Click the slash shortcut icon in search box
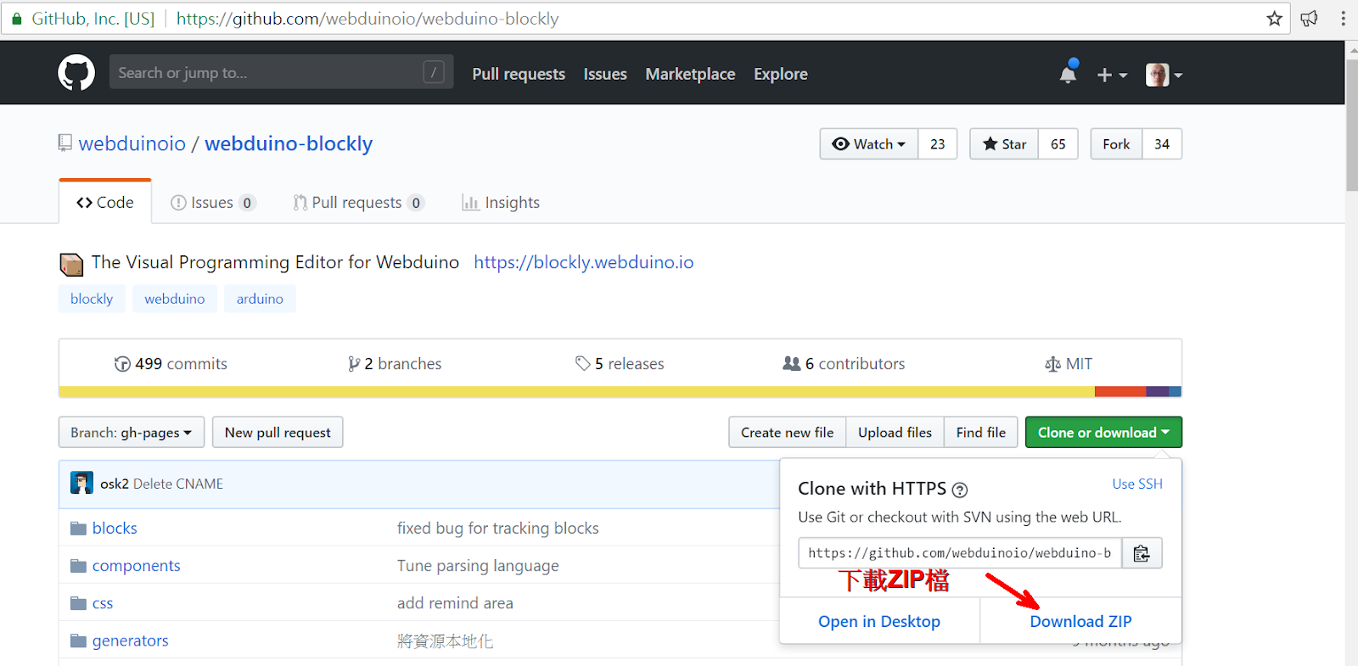 click(x=434, y=73)
